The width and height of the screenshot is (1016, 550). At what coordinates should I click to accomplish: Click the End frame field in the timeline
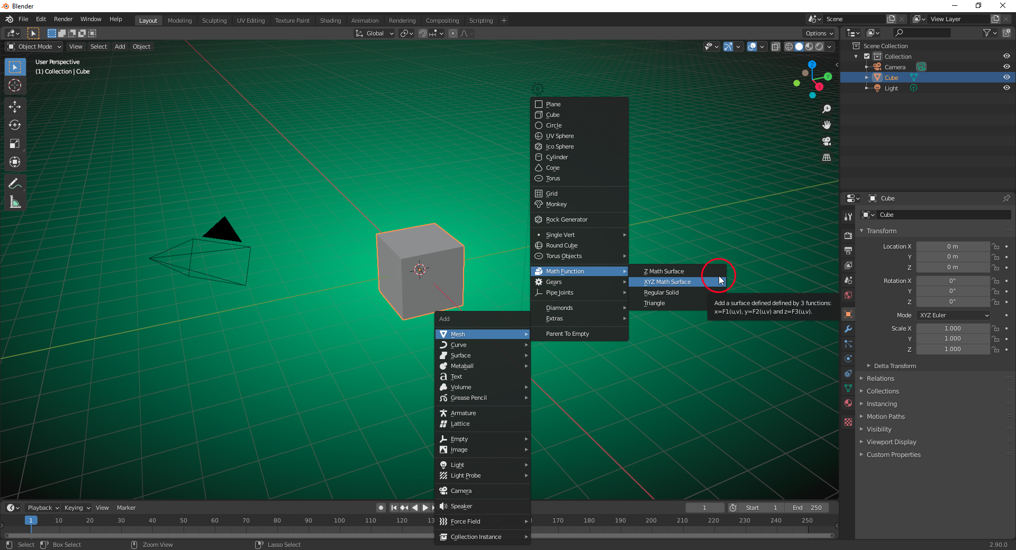(x=807, y=507)
